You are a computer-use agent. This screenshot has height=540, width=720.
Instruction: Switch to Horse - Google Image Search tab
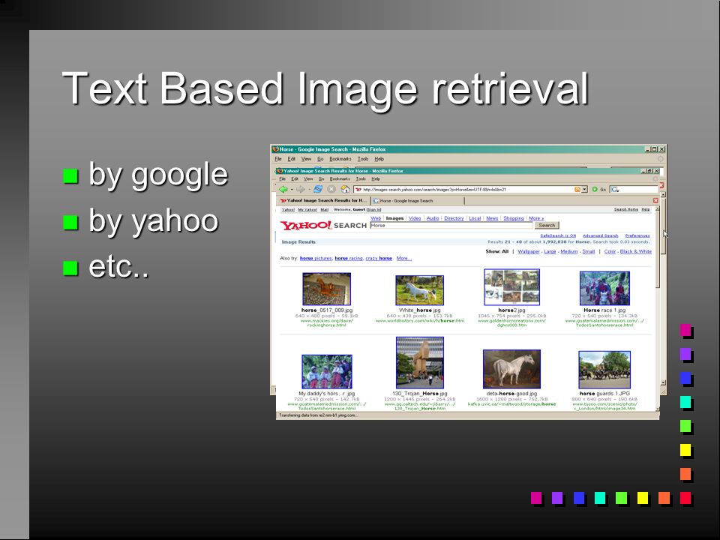418,201
